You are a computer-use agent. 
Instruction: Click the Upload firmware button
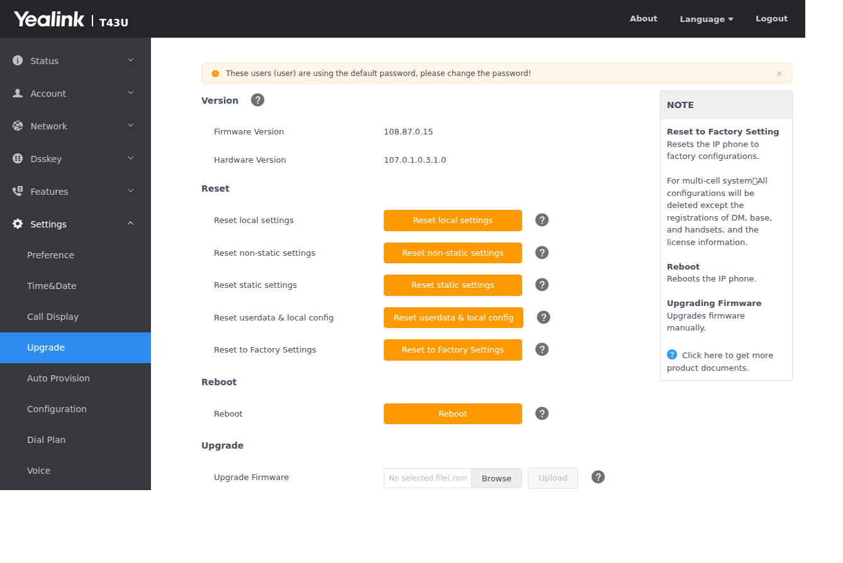553,478
